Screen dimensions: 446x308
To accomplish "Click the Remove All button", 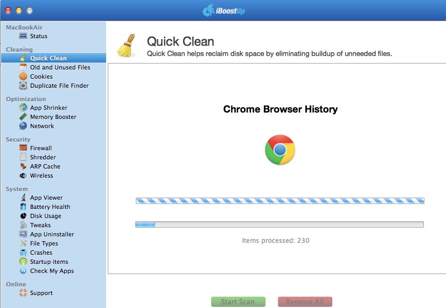I will (x=305, y=302).
